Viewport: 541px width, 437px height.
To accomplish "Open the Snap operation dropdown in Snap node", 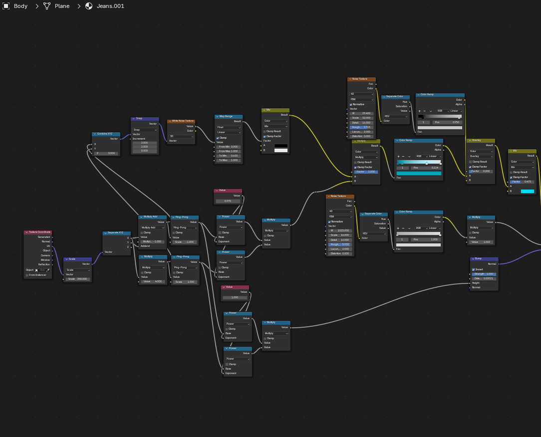I will [x=145, y=129].
